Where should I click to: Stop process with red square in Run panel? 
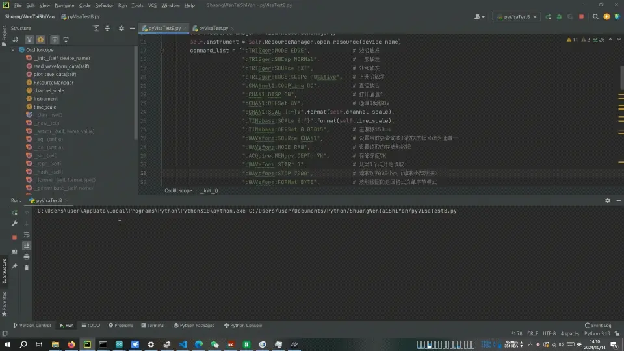pos(15,237)
